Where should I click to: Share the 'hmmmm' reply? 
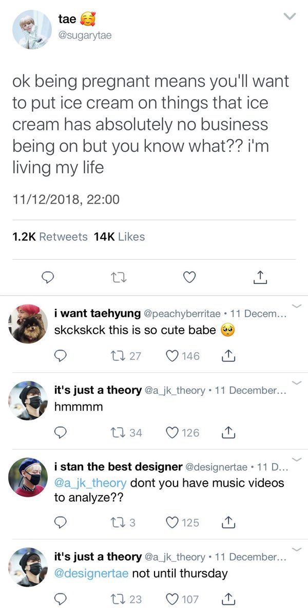229,432
